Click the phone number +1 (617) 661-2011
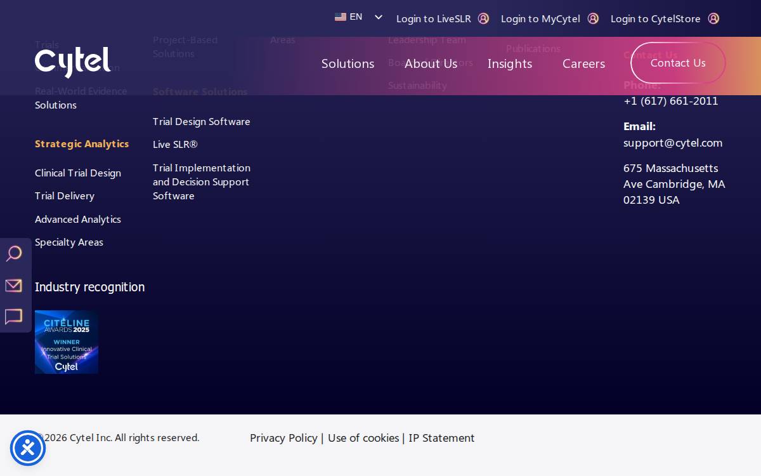761x476 pixels. (x=671, y=100)
